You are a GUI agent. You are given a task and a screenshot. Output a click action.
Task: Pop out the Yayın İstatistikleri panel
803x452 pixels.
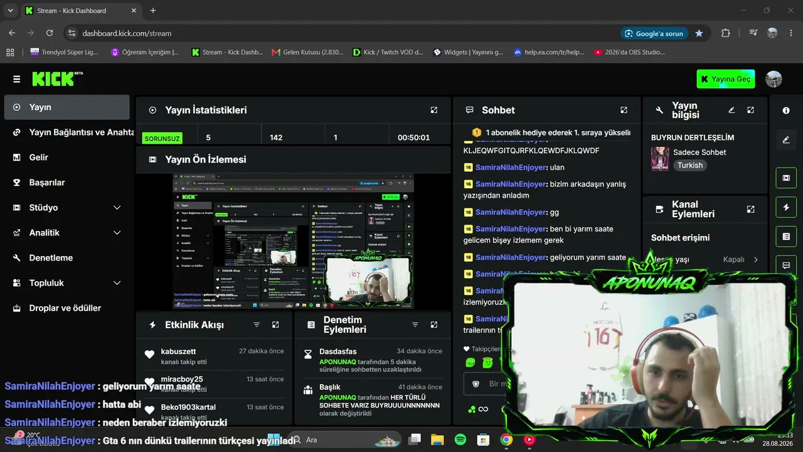point(434,110)
